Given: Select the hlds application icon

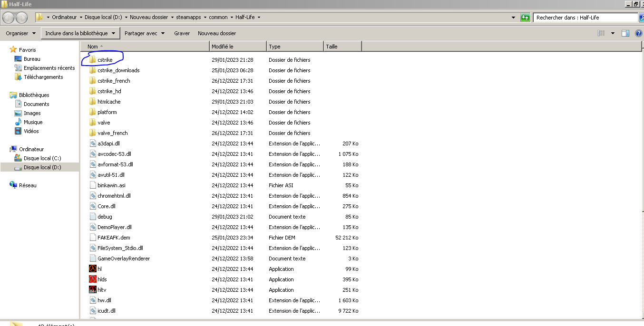Looking at the screenshot, I should [x=93, y=279].
